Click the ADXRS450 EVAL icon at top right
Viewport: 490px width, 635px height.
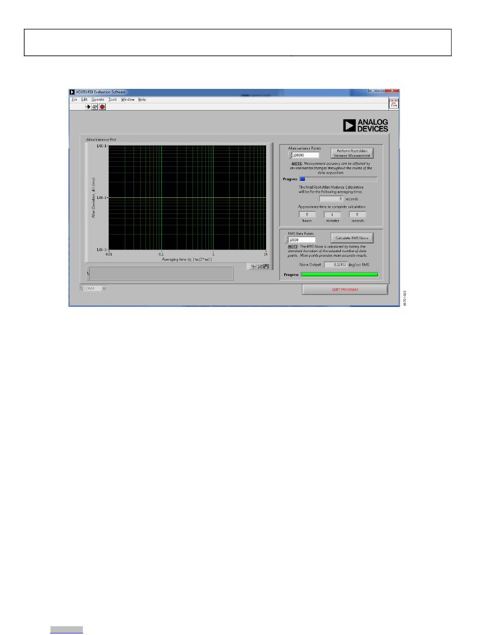[x=394, y=102]
